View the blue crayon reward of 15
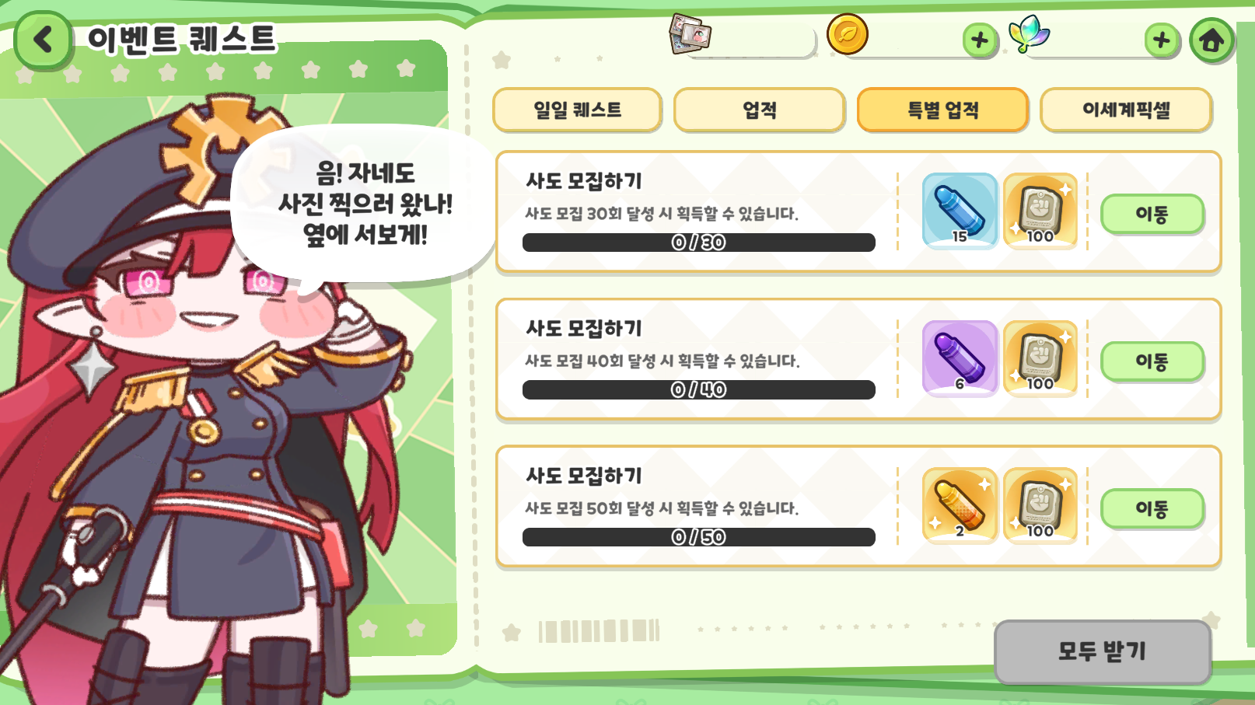Image resolution: width=1255 pixels, height=705 pixels. point(960,211)
